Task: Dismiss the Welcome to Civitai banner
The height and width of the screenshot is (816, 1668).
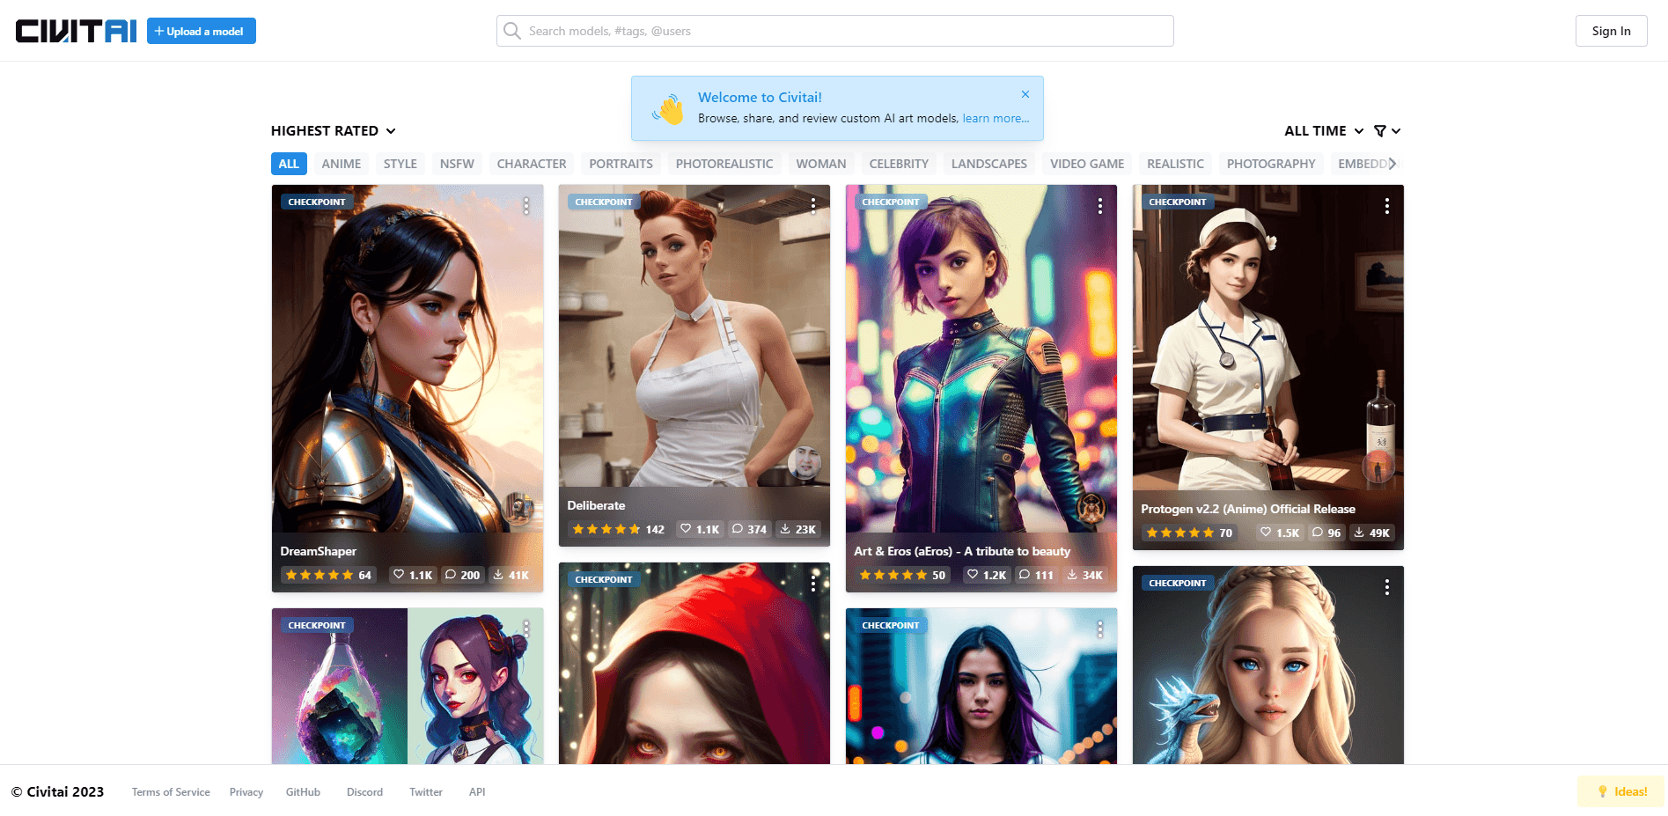Action: click(1025, 94)
